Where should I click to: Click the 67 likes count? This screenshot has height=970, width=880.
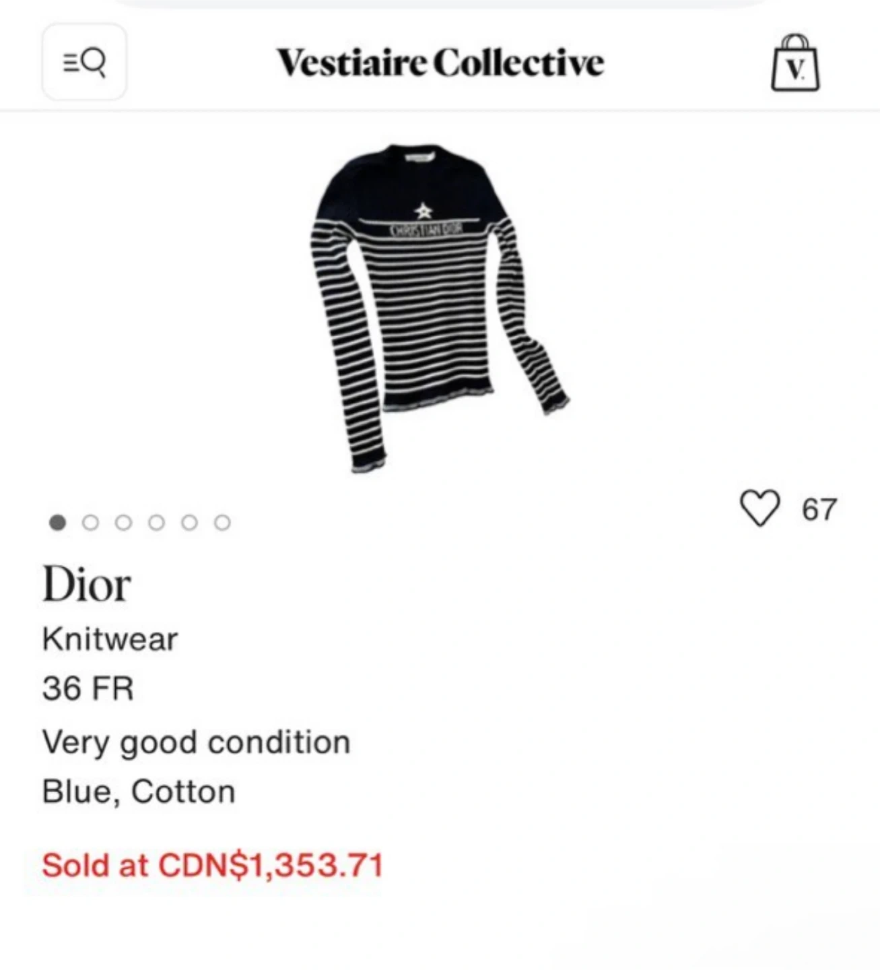[x=819, y=509]
